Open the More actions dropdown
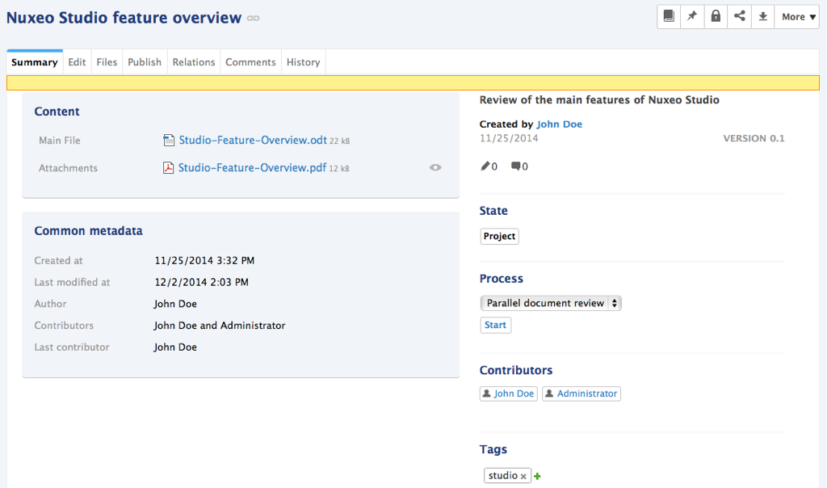827x488 pixels. tap(797, 17)
